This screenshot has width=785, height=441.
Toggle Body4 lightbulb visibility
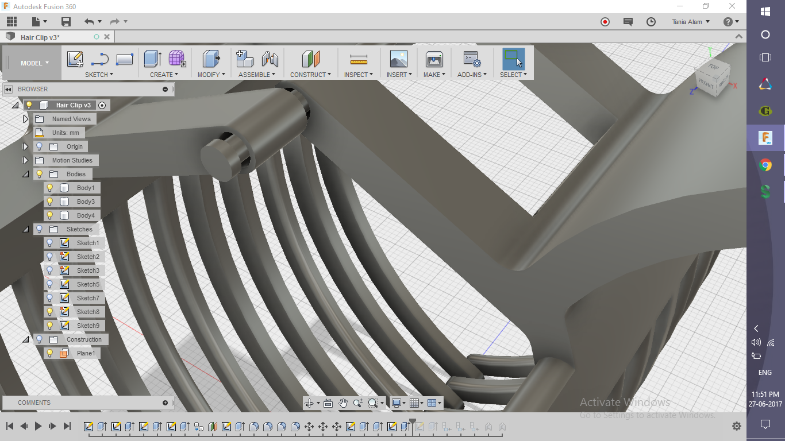[x=50, y=215]
